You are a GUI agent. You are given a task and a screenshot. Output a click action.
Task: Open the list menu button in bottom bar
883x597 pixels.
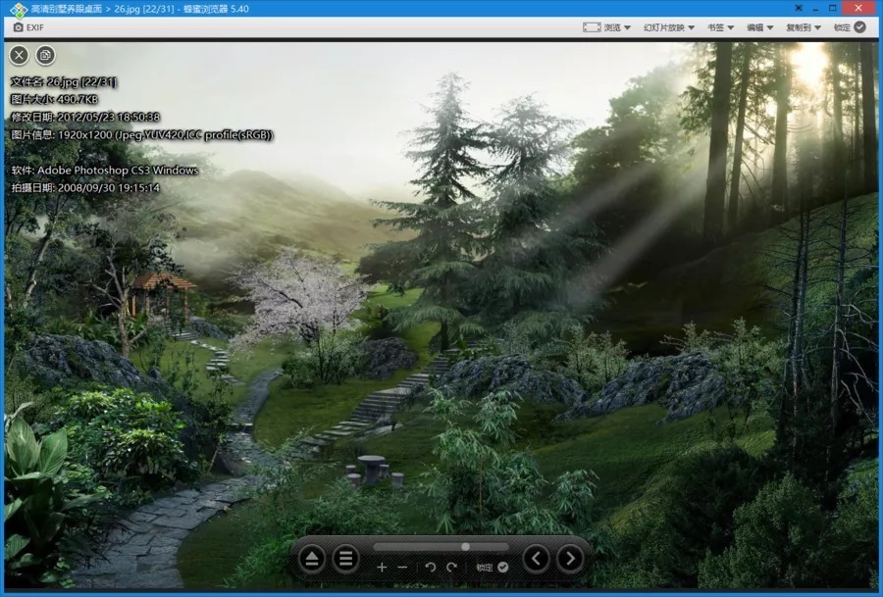tap(345, 559)
